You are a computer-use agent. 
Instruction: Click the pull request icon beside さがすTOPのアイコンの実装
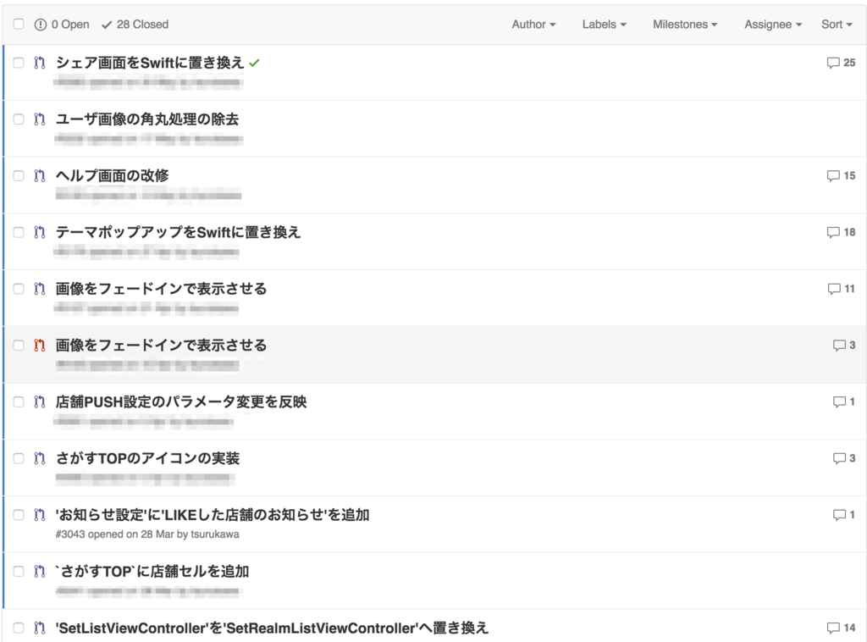click(39, 458)
